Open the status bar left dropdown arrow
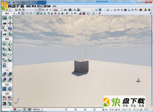 pos(11,110)
